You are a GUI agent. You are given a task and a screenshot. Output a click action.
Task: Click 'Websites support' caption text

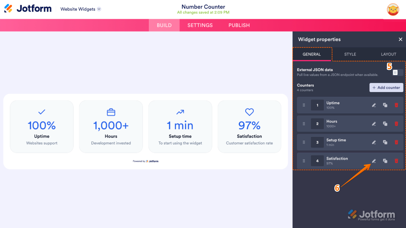[x=42, y=143]
